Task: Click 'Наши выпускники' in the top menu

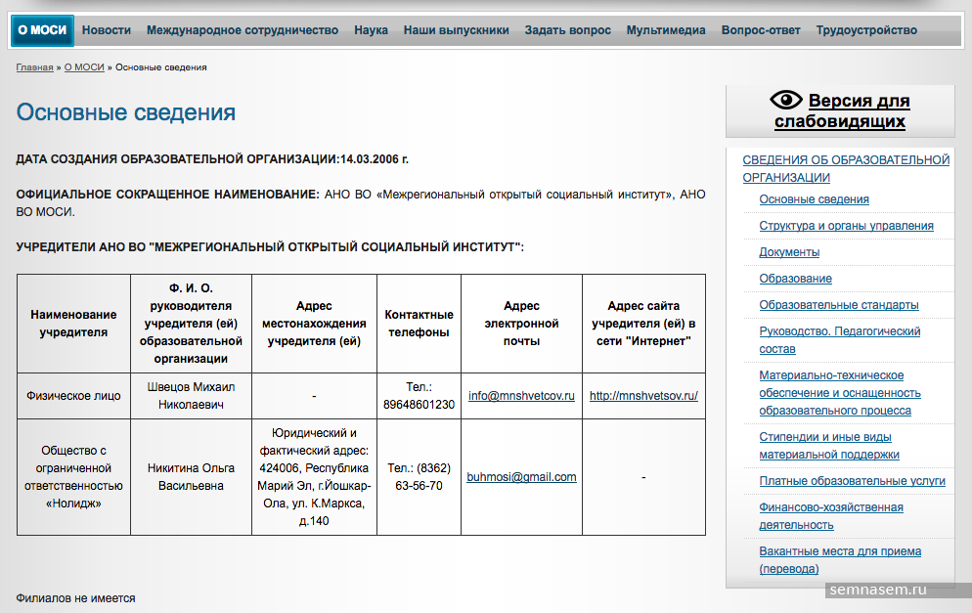Action: point(456,30)
